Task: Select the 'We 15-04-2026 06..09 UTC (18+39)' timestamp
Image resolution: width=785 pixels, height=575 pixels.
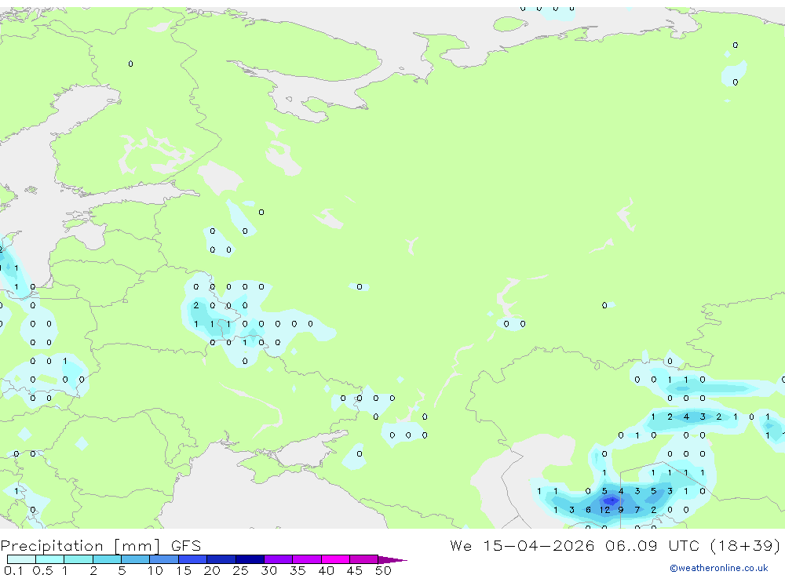Action: click(x=615, y=545)
